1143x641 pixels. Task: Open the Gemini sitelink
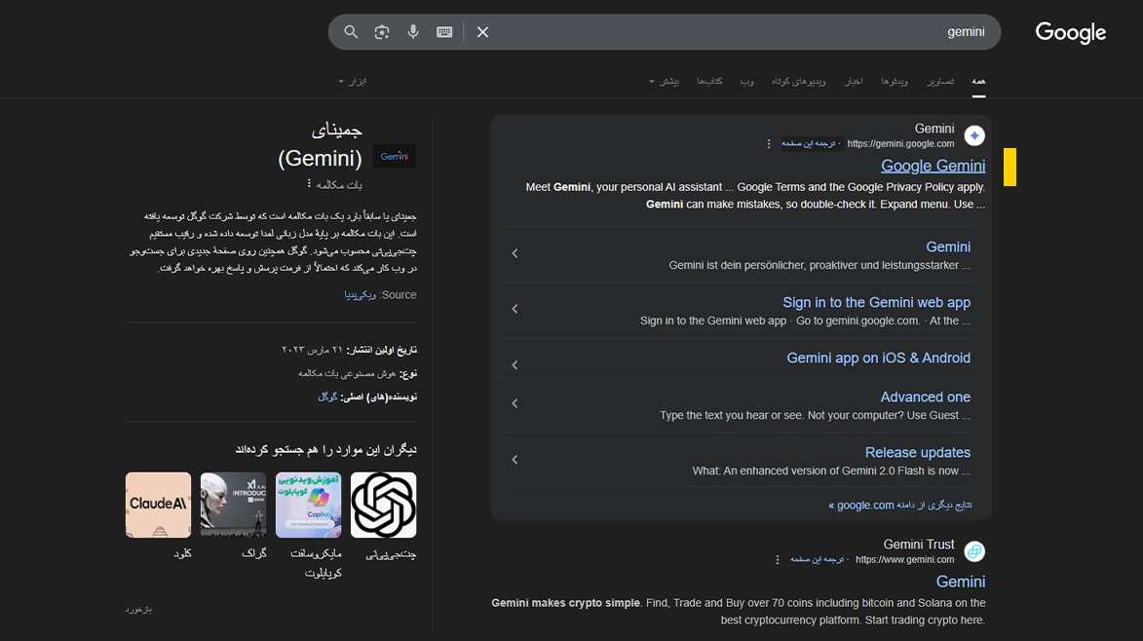[948, 246]
